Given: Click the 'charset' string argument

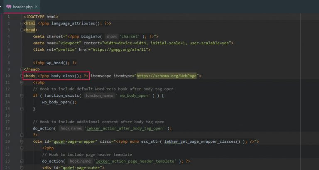Looking at the screenshot, I should 130,36.
